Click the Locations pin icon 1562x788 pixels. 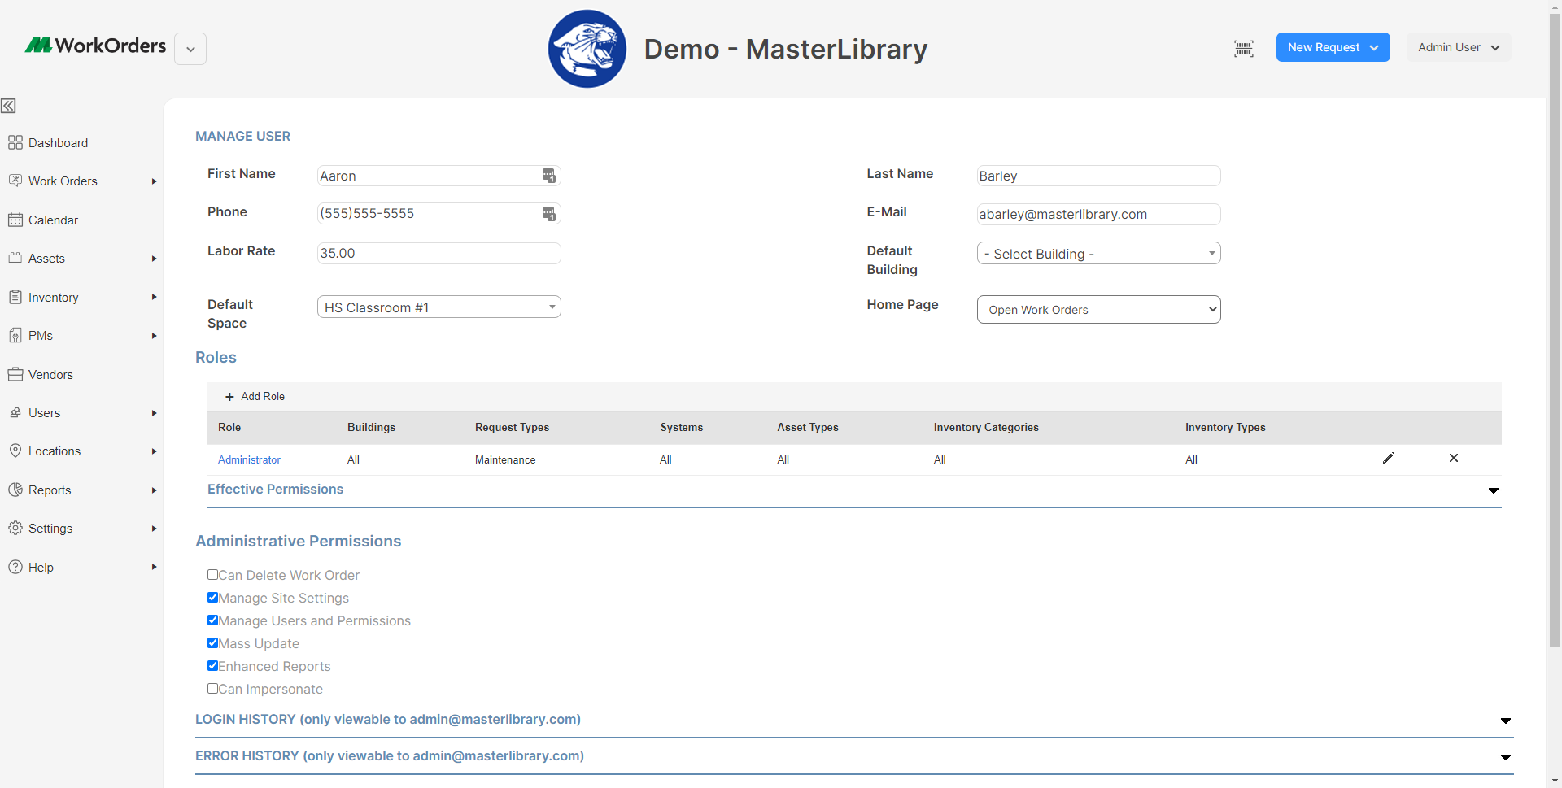tap(15, 451)
